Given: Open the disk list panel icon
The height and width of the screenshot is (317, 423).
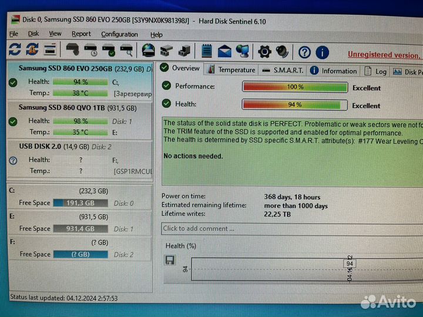Looking at the screenshot, I should coord(49,49).
